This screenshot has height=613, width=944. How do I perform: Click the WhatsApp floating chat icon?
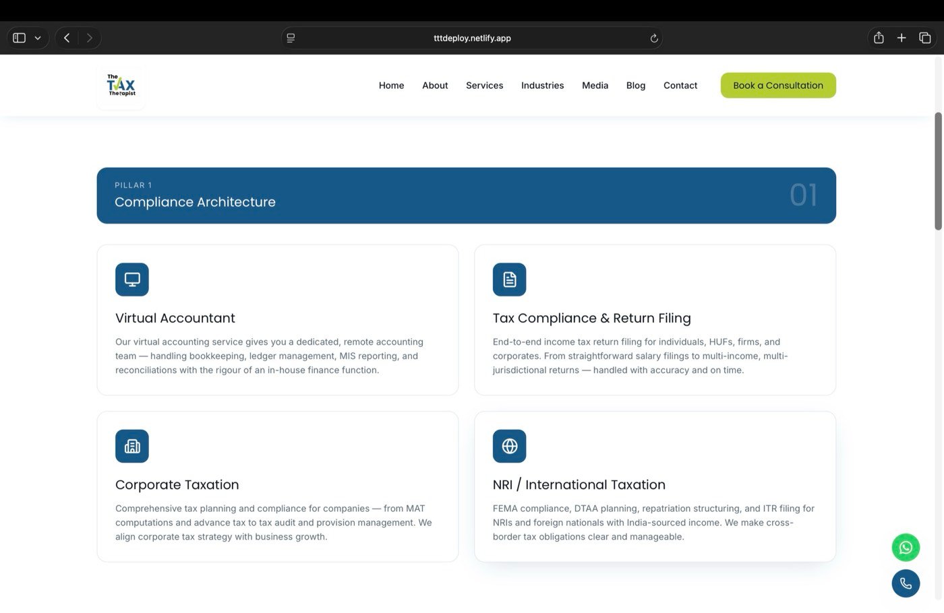coord(906,548)
